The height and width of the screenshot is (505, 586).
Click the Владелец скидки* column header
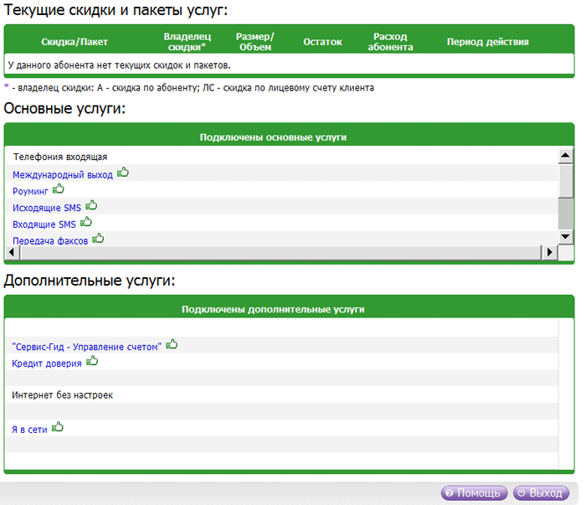tap(188, 42)
